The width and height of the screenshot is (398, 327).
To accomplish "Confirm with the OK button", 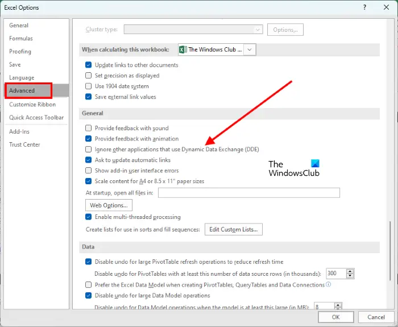I will pos(336,317).
